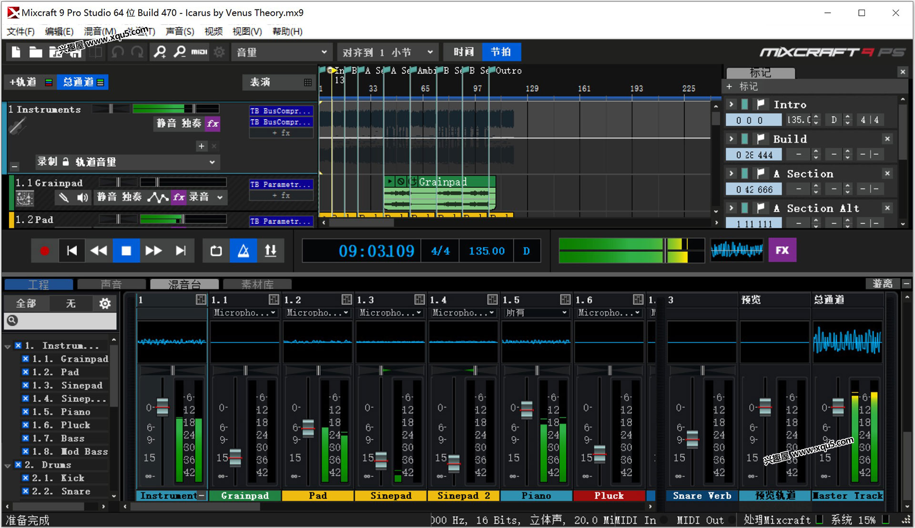Expand the Intro marker details
Image resolution: width=915 pixels, height=528 pixels.
click(x=731, y=104)
